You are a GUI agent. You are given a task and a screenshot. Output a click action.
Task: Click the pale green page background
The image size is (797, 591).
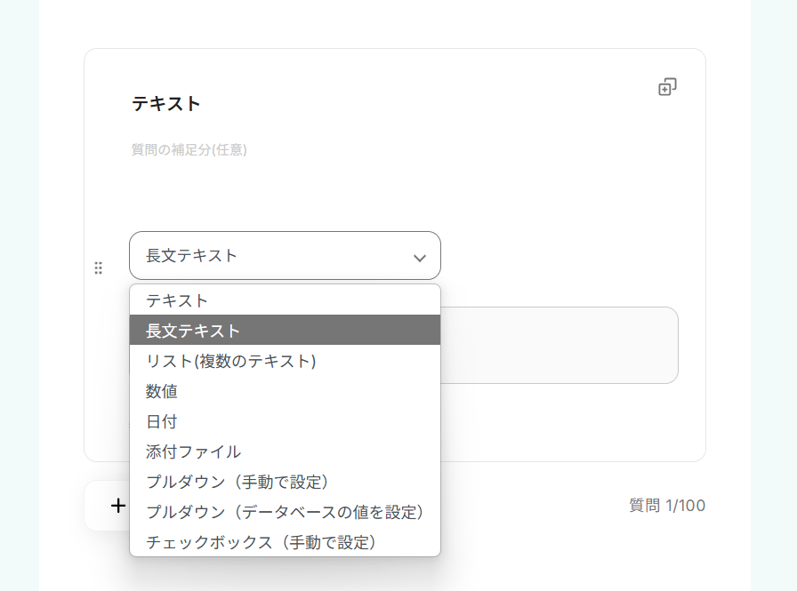(x=773, y=293)
